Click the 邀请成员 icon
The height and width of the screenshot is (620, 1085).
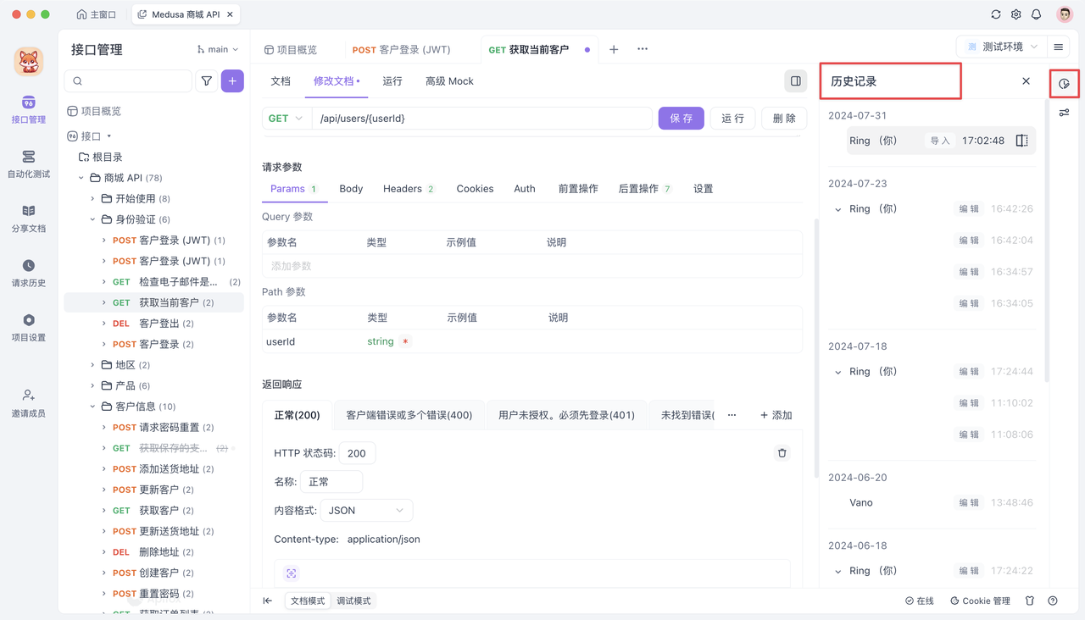click(29, 396)
